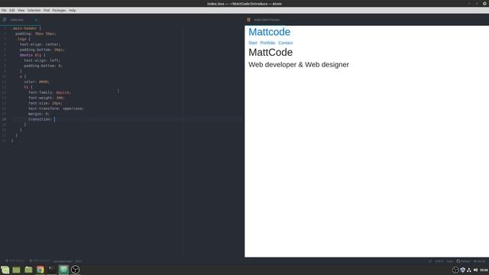This screenshot has width=489, height=275.
Task: Open the Find menu
Action: pos(47,10)
